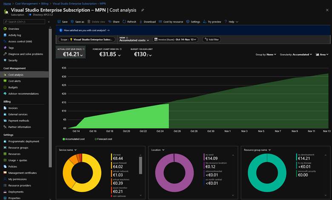Open the Group by None dropdown
This screenshot has width=332, height=200.
(x=266, y=54)
